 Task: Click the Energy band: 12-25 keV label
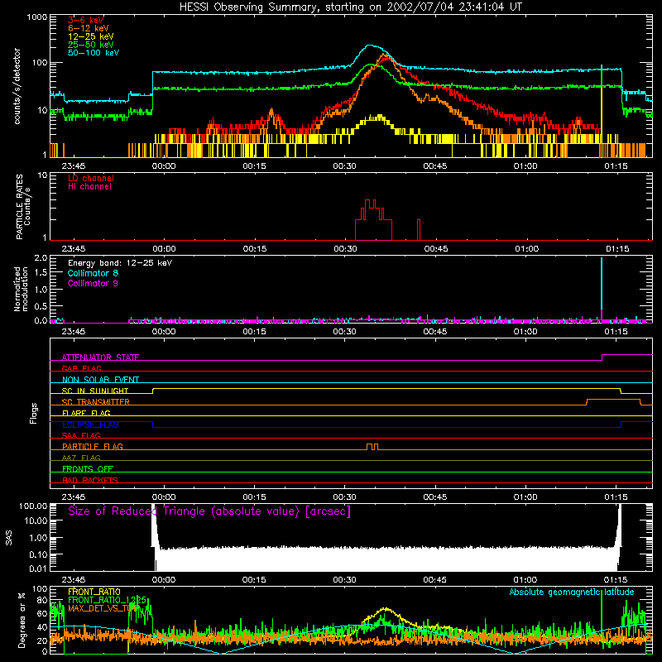120,263
